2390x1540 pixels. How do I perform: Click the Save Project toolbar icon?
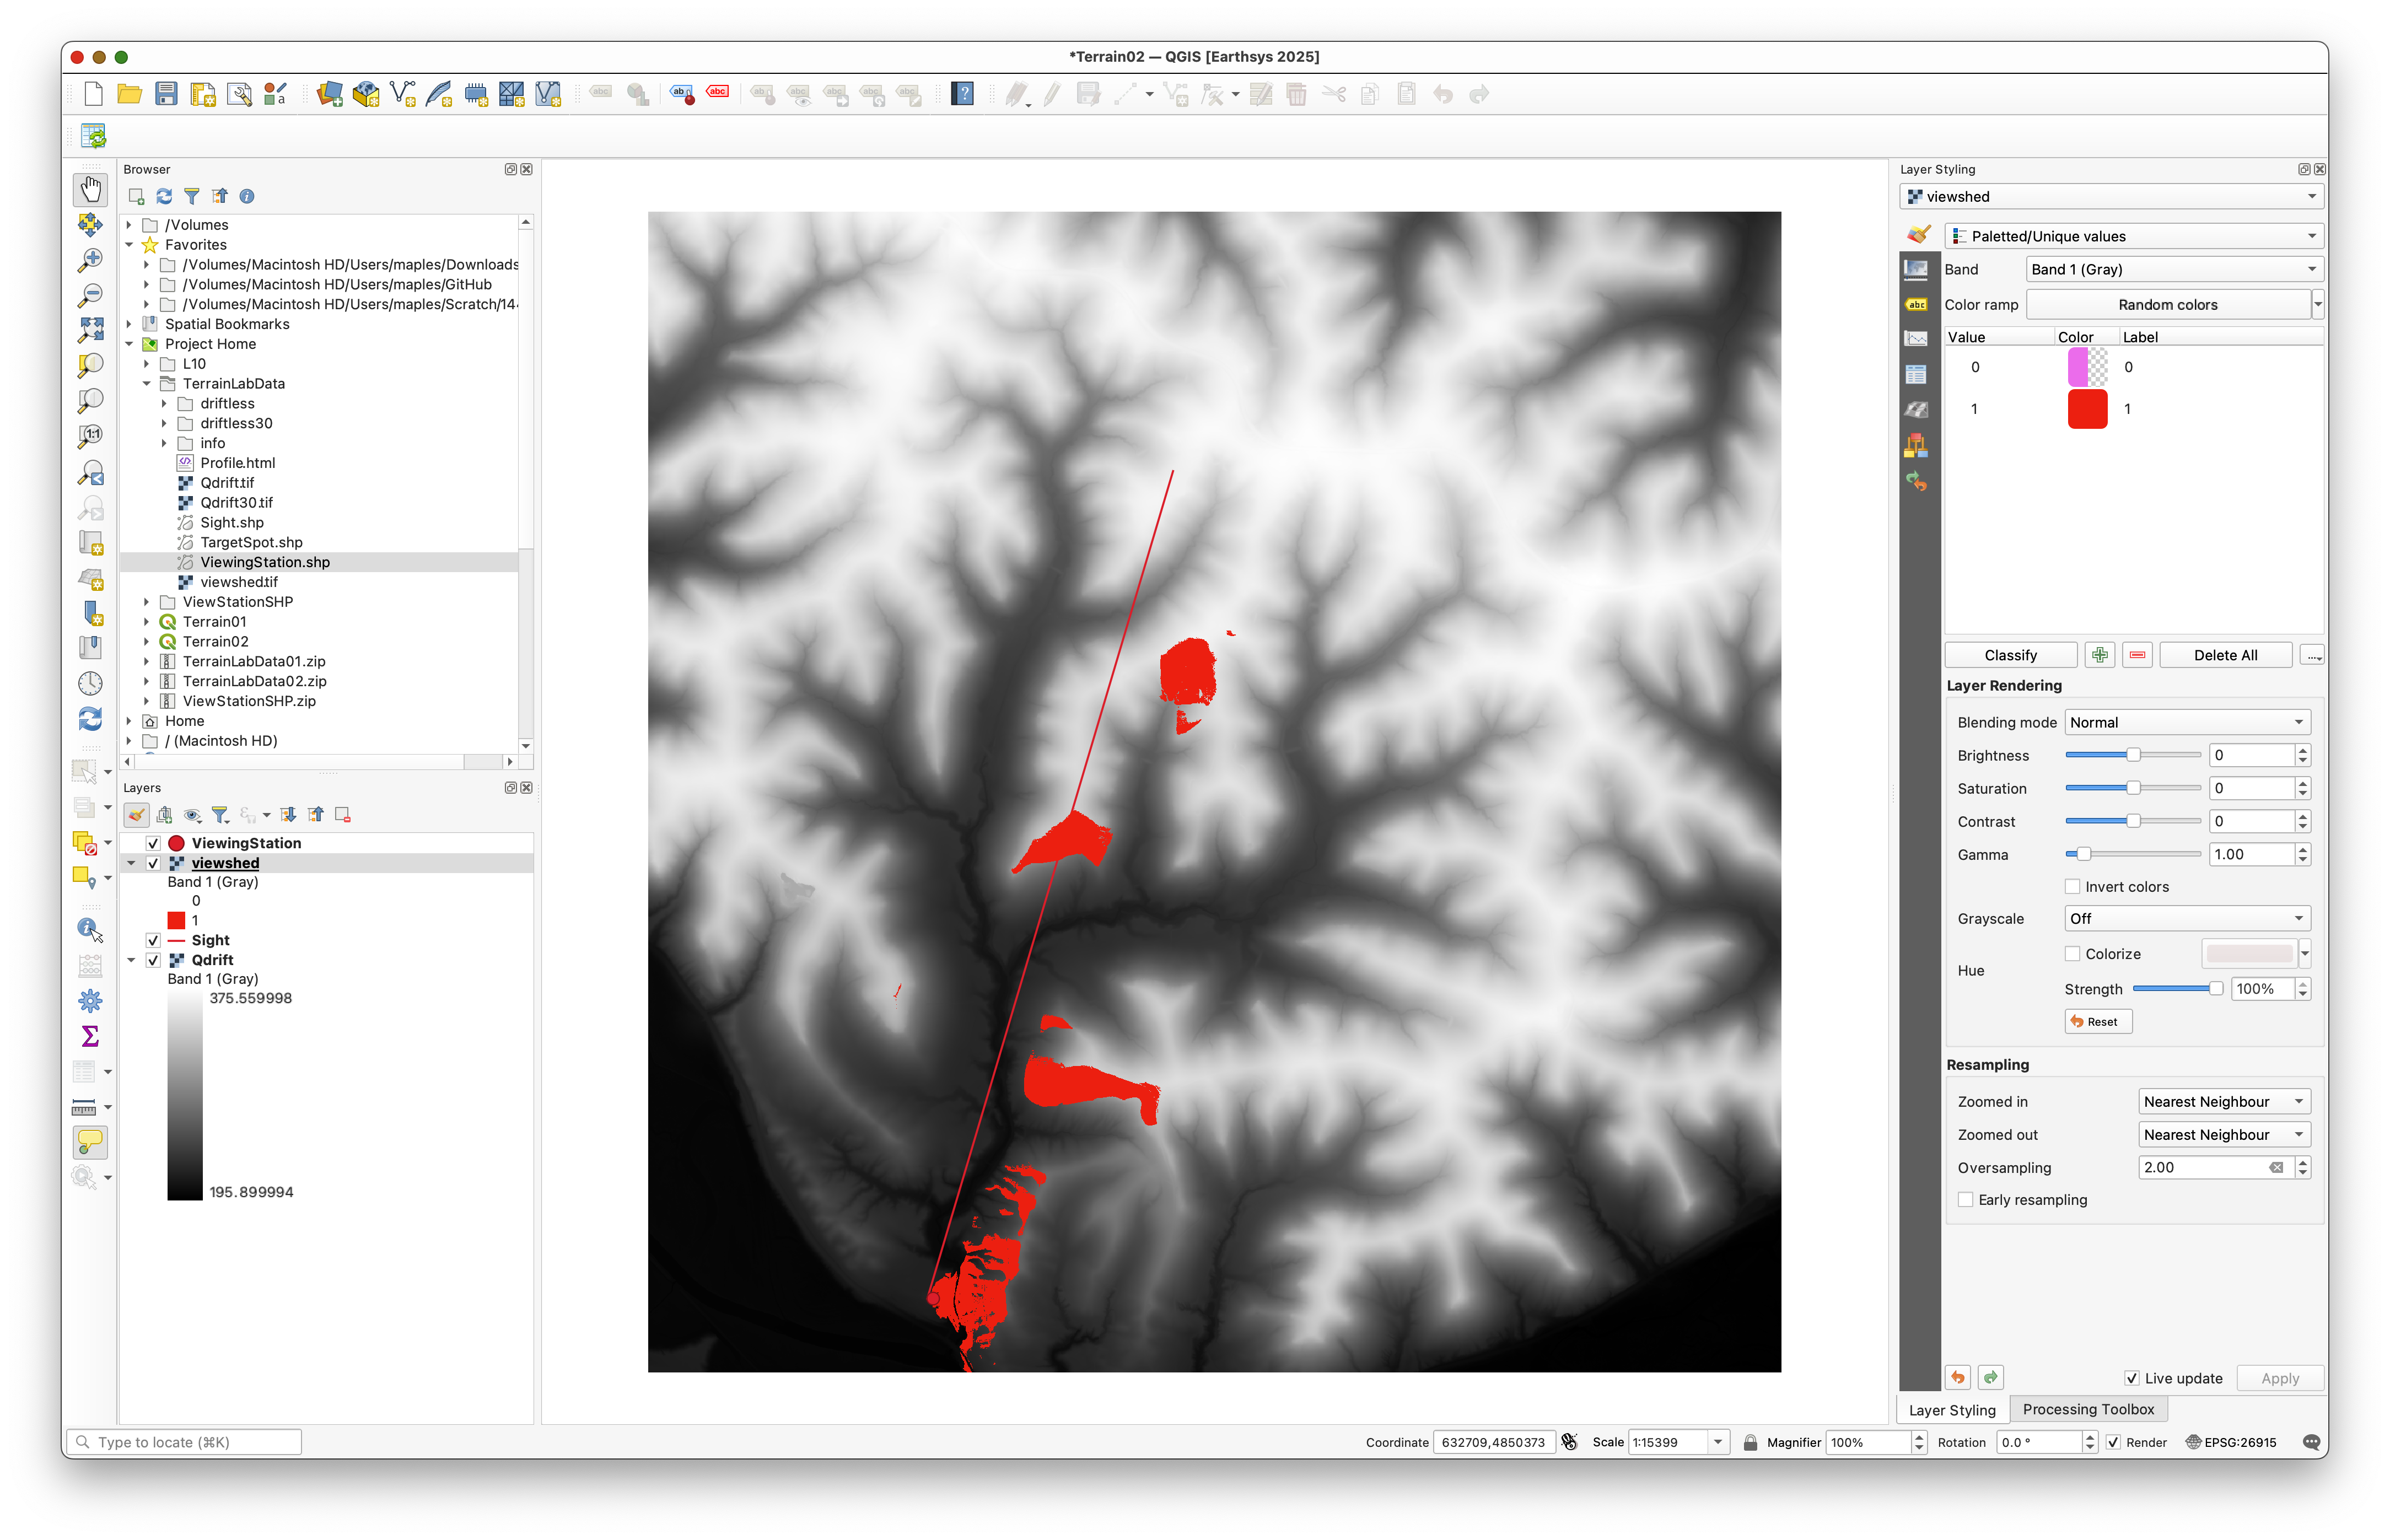[x=166, y=94]
